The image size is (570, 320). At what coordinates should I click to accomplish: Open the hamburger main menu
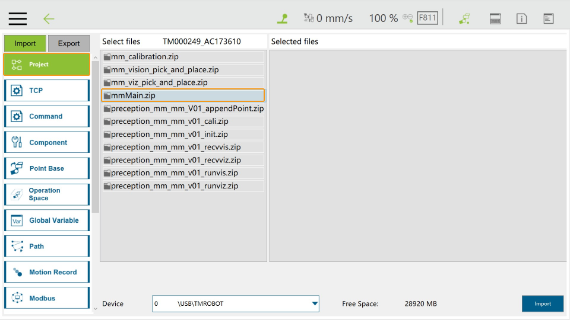(17, 18)
